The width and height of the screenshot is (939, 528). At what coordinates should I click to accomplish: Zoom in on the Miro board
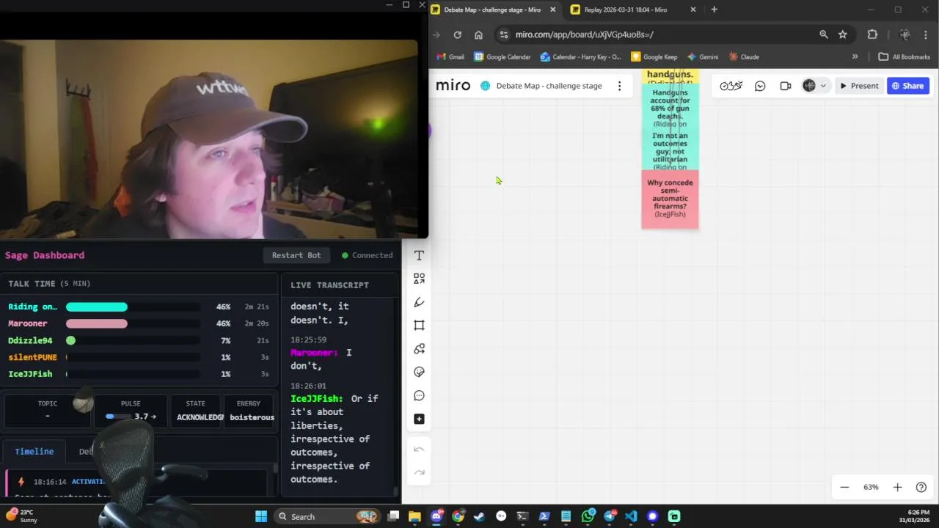tap(897, 487)
